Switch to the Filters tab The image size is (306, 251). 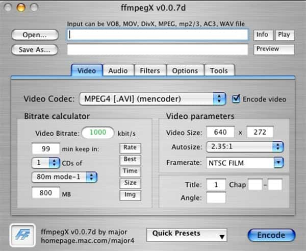click(x=150, y=71)
